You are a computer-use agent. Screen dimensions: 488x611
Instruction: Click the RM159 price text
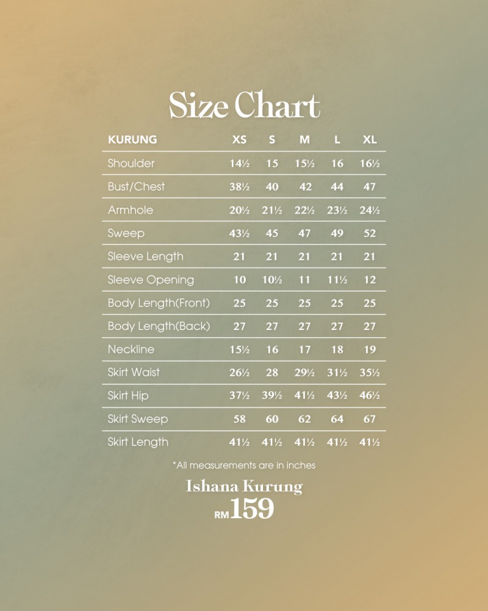pyautogui.click(x=244, y=510)
